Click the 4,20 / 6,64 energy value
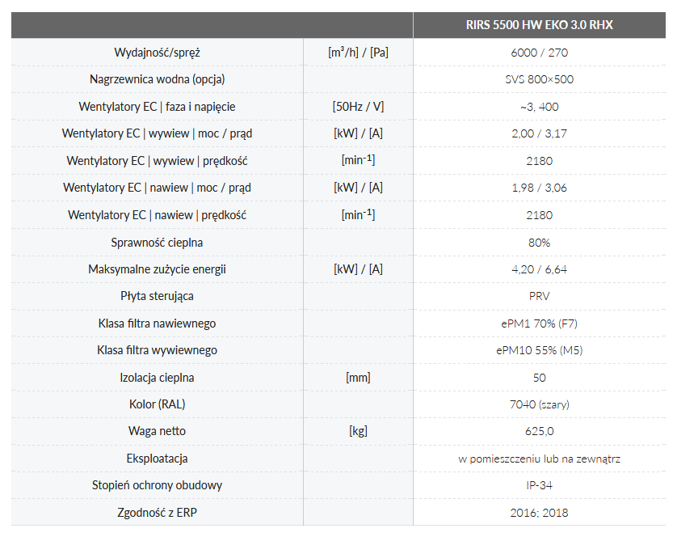 540,269
